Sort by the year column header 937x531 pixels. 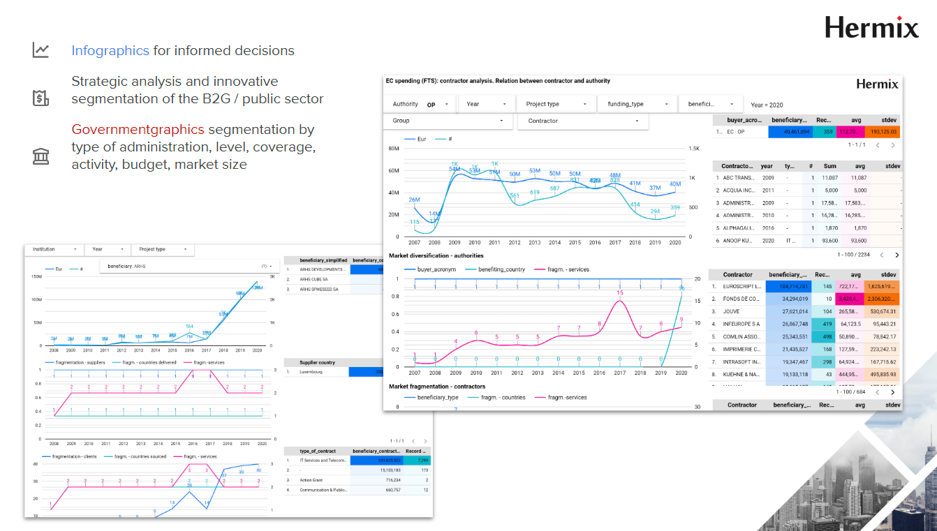point(767,166)
